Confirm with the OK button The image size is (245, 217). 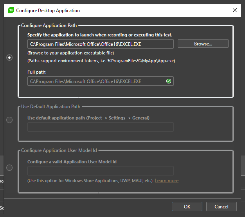point(187,206)
